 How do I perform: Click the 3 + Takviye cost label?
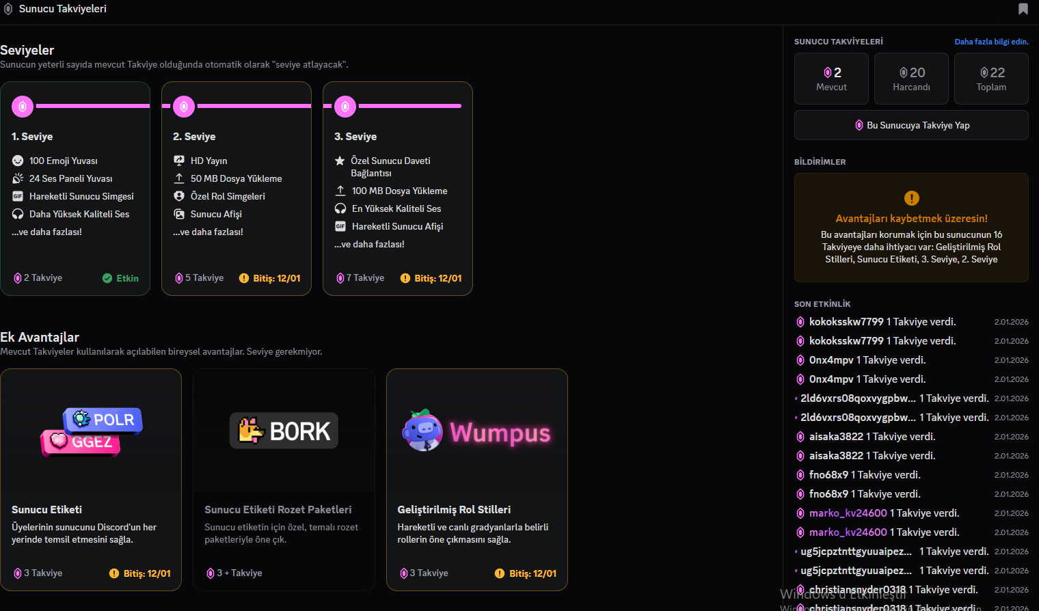click(x=239, y=573)
